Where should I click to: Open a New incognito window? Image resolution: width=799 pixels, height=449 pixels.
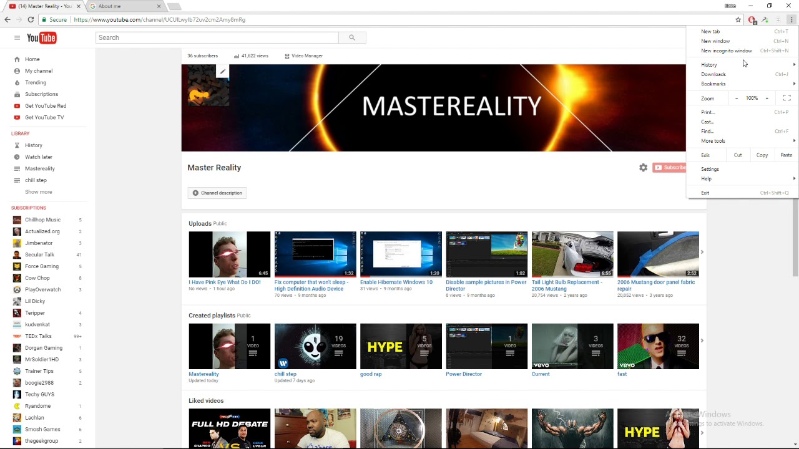[726, 51]
